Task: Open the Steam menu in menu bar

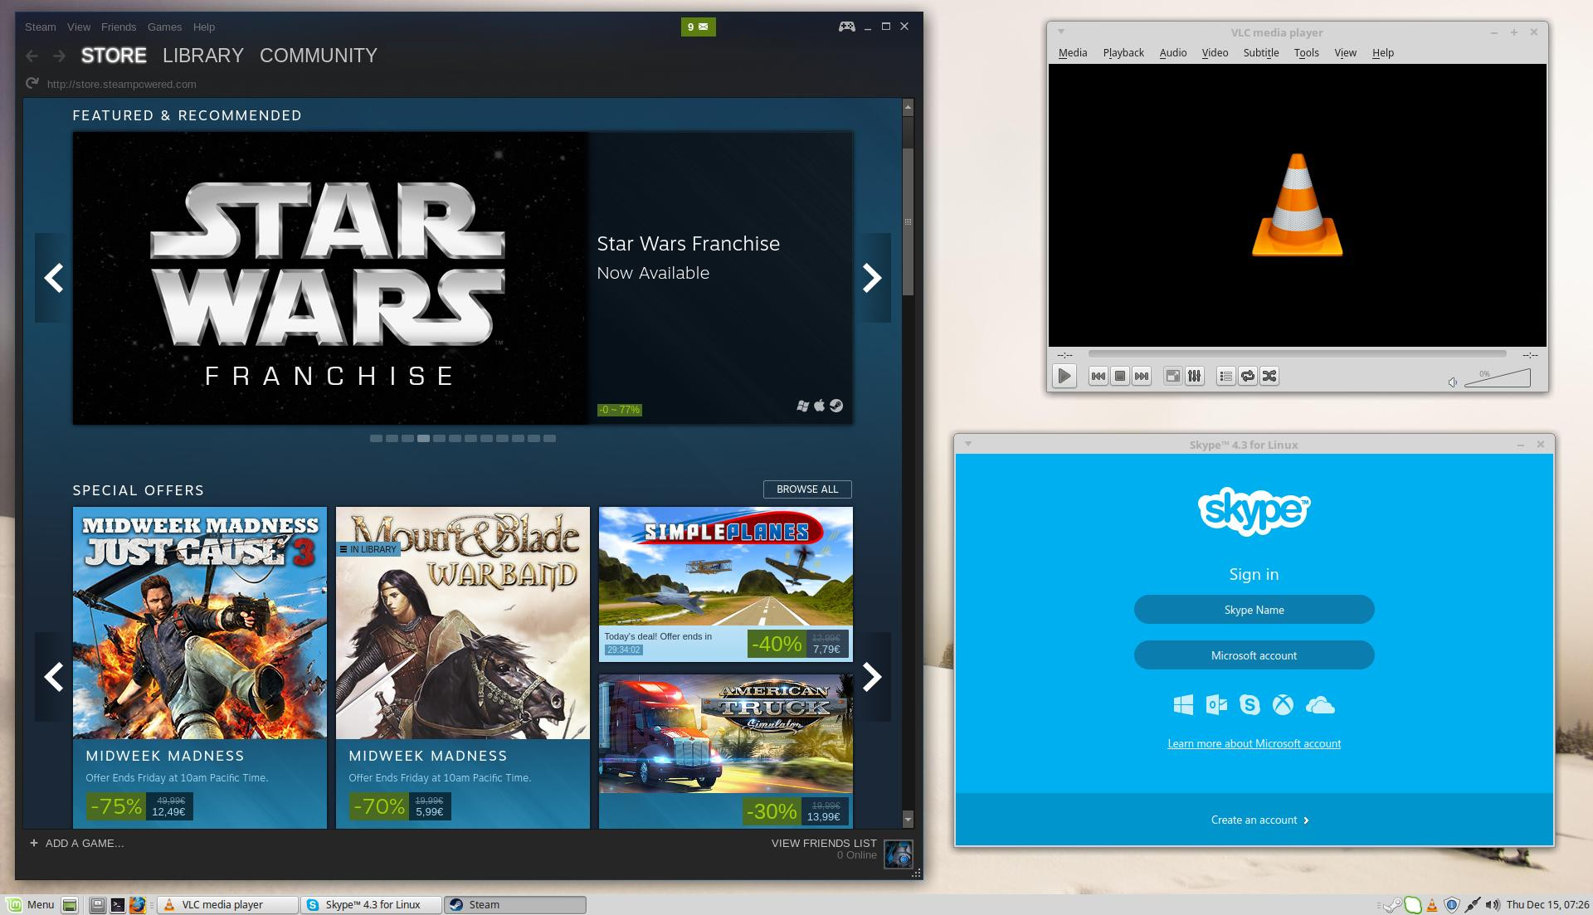Action: click(41, 27)
